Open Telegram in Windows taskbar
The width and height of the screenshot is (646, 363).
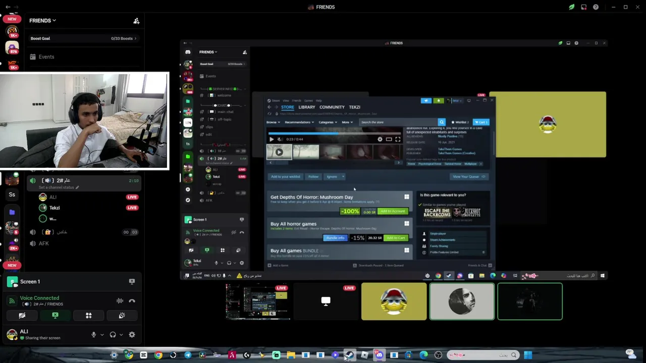point(188,355)
